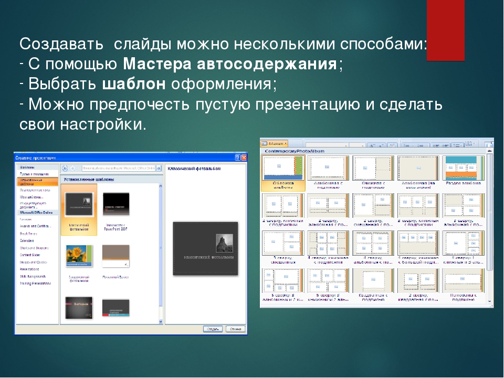504x378 pixels.
Task: Focus the Microsoft Office Online search field
Action: tap(119, 168)
